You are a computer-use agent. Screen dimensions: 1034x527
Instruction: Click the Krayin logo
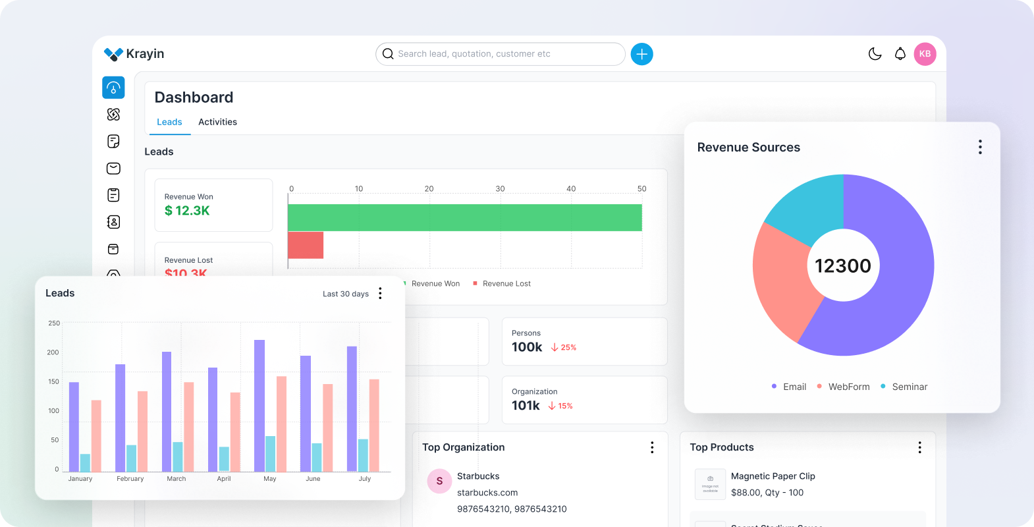click(134, 54)
